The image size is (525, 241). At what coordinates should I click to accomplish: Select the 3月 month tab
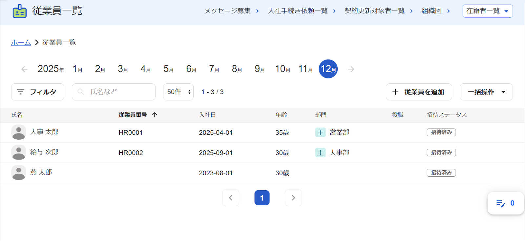(123, 69)
